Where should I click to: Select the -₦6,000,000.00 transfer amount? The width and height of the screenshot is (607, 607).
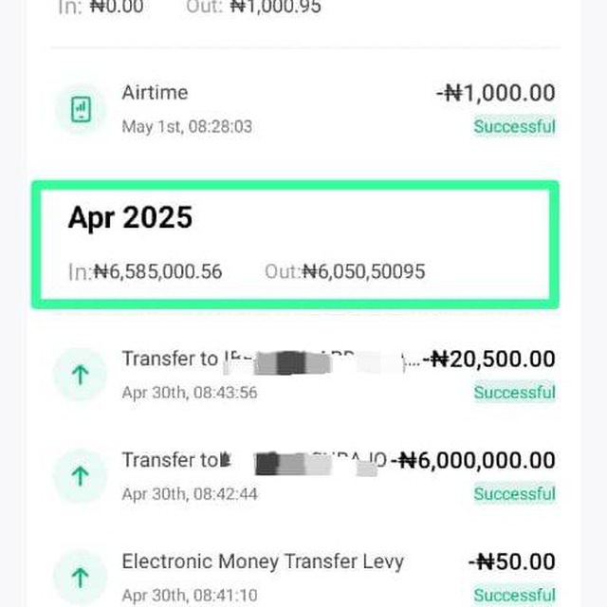473,460
